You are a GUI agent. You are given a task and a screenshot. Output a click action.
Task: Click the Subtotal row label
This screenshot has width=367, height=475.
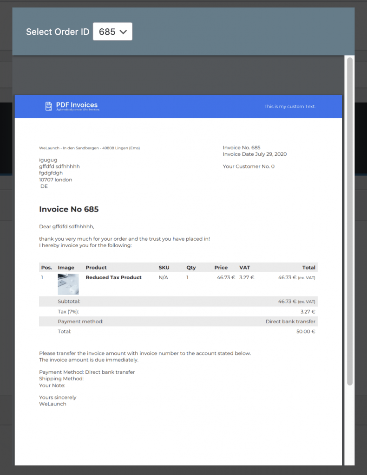[x=69, y=302]
